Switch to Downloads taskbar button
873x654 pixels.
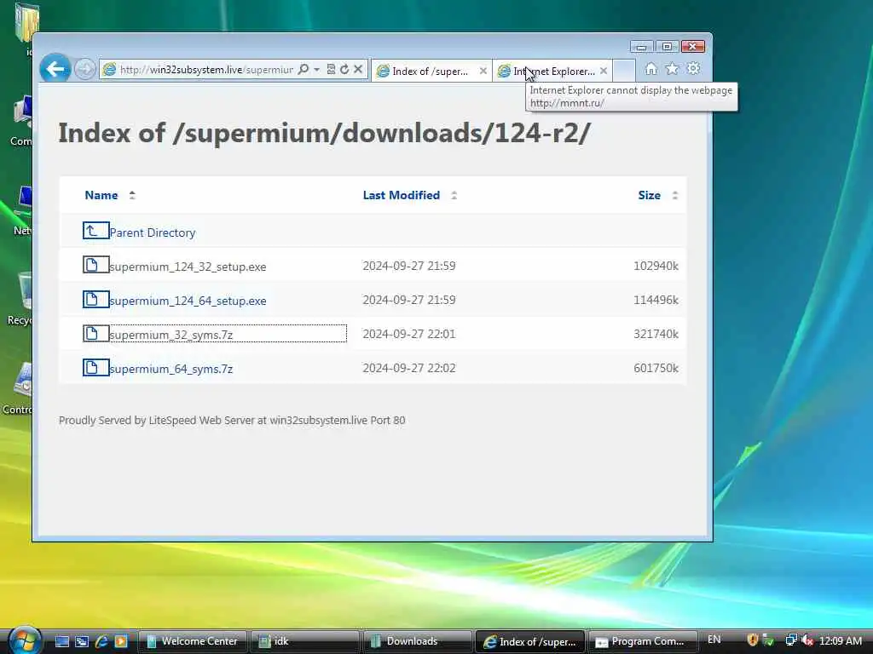pyautogui.click(x=417, y=641)
